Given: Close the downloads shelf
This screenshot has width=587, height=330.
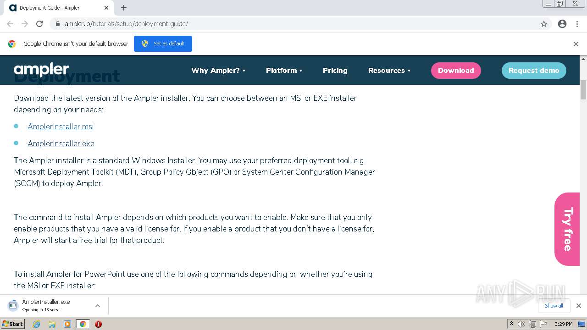Looking at the screenshot, I should coord(579,306).
